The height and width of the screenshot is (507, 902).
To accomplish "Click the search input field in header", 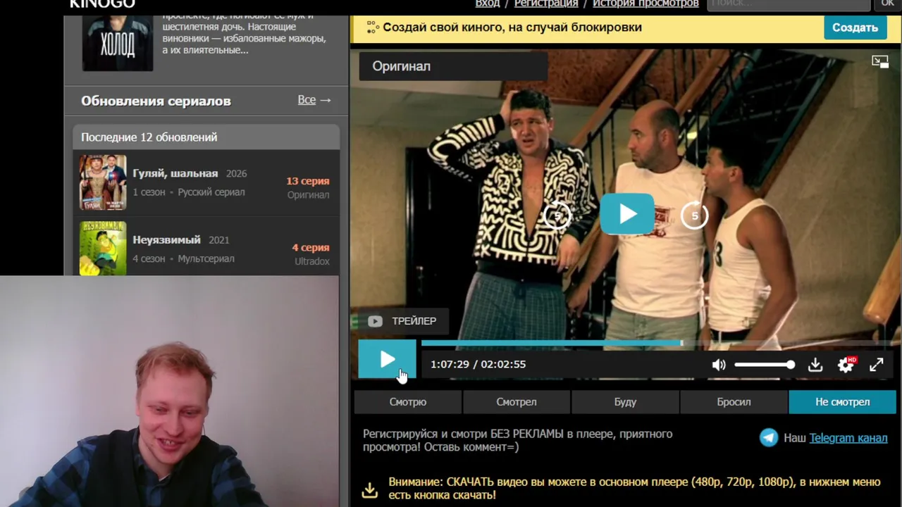I will click(789, 4).
